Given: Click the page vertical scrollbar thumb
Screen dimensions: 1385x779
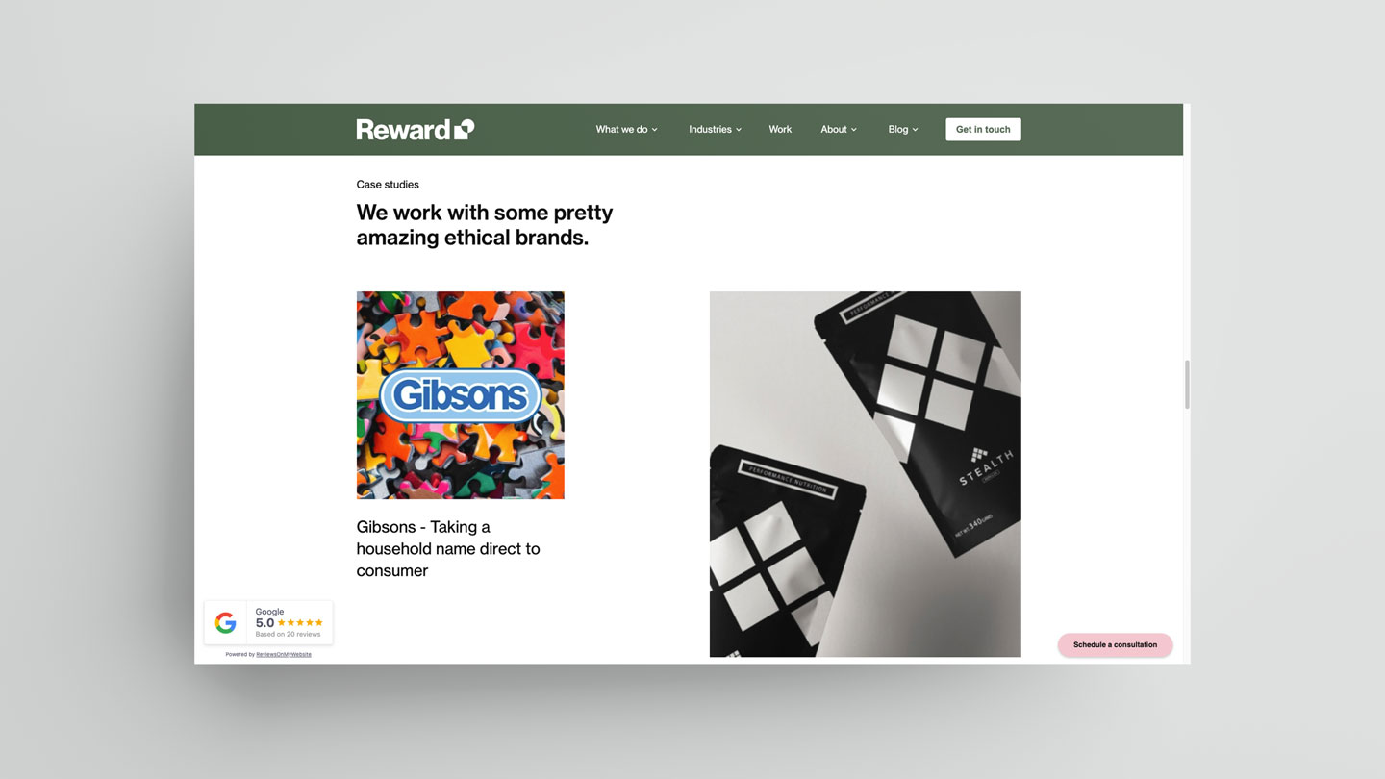Looking at the screenshot, I should pyautogui.click(x=1187, y=385).
